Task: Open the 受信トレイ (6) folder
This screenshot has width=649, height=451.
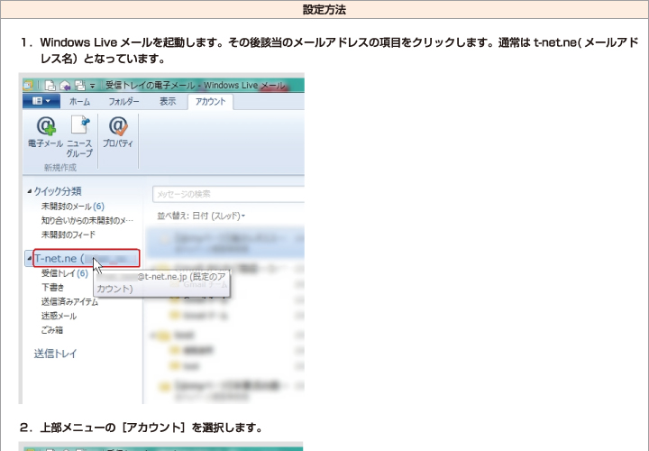Action: (x=65, y=273)
